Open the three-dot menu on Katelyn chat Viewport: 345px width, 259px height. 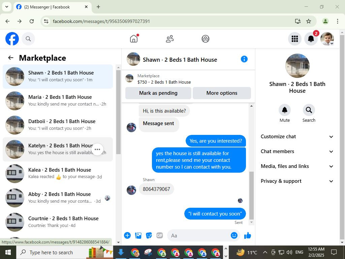tap(97, 149)
